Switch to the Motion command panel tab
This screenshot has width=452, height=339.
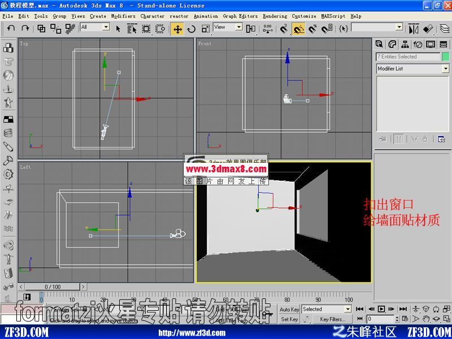418,44
